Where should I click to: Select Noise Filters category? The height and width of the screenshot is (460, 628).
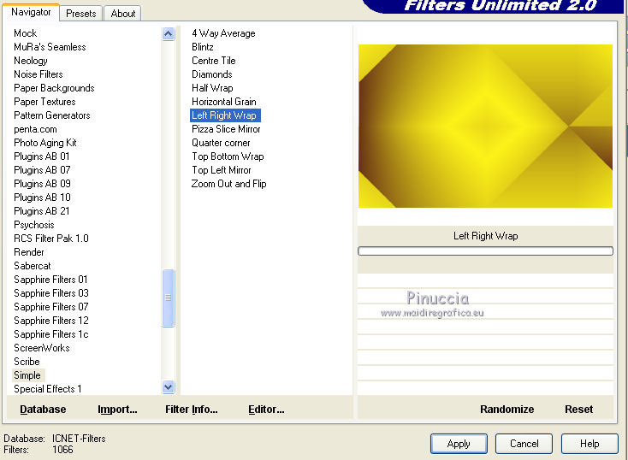[38, 74]
